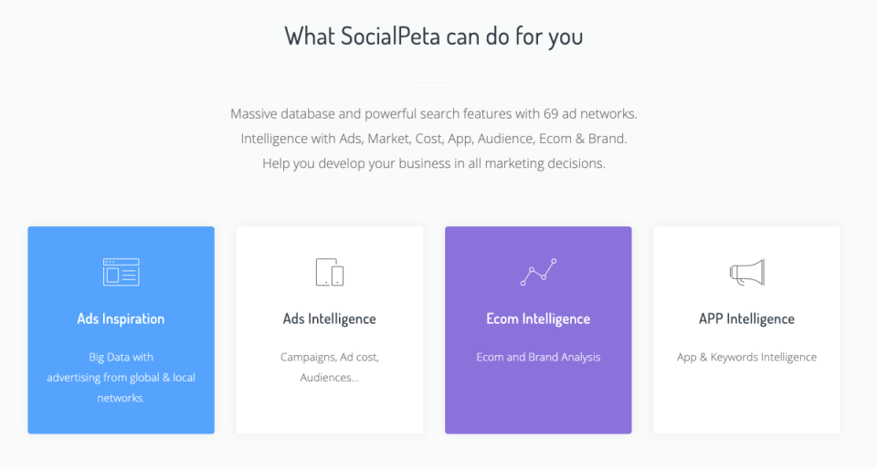Click the Ads Inspiration webpage layout icon
This screenshot has height=469, width=877.
[121, 272]
